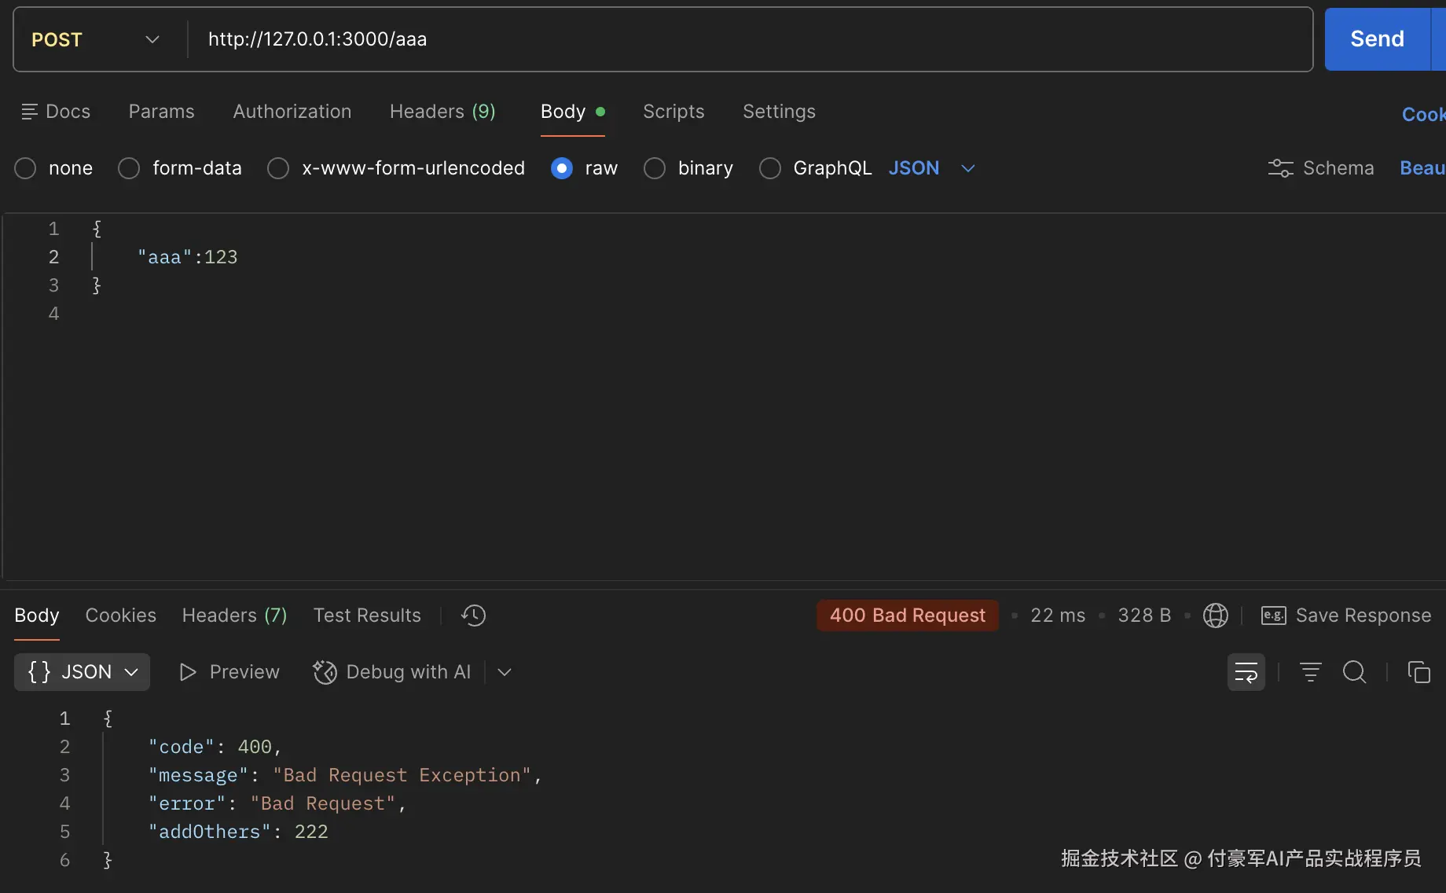This screenshot has width=1446, height=893.
Task: Click the "aaa":123 line in request body
Action: point(187,257)
